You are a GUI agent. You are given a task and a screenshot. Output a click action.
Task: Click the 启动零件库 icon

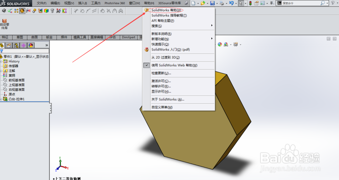click(4, 24)
